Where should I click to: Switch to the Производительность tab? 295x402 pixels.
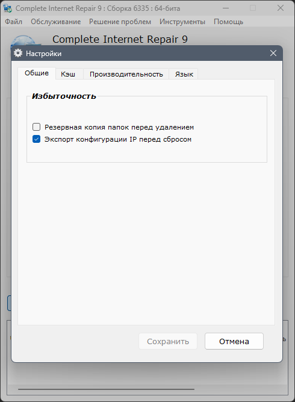click(x=126, y=74)
